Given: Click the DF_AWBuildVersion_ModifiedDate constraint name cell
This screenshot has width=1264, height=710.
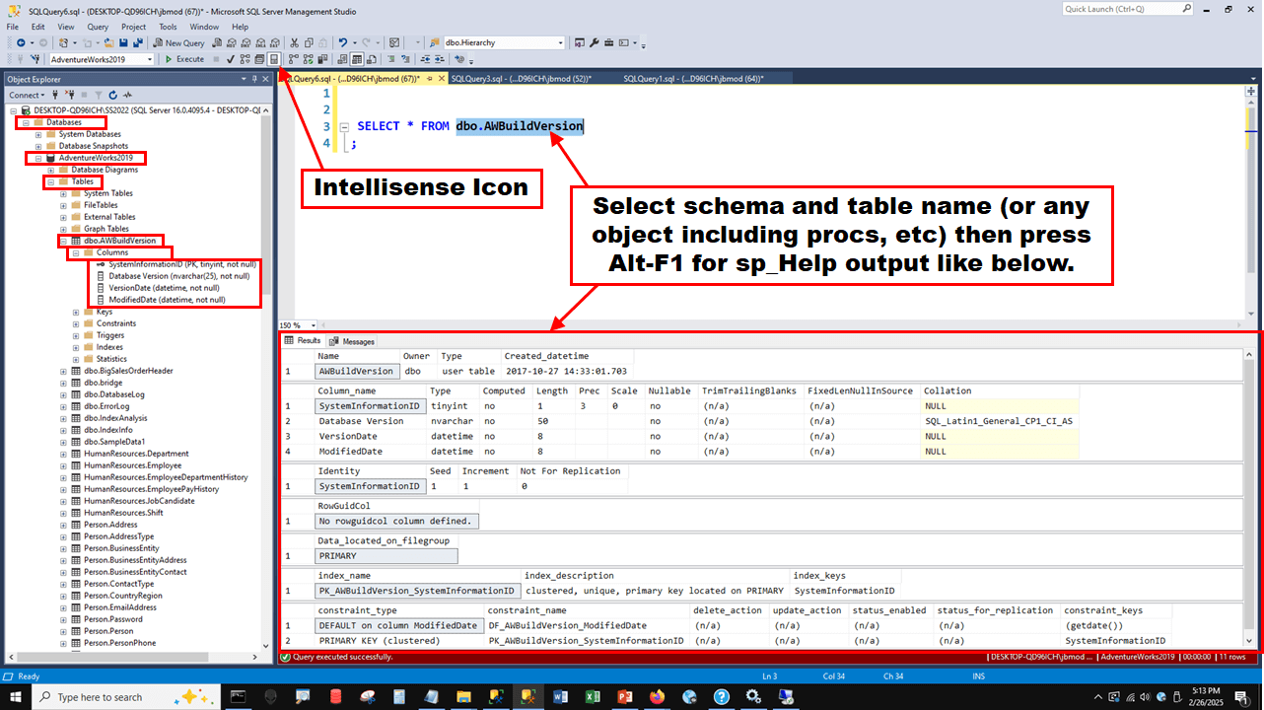Looking at the screenshot, I should (x=568, y=625).
